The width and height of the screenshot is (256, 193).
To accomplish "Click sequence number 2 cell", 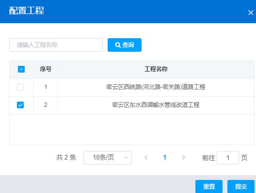I will click(x=46, y=105).
